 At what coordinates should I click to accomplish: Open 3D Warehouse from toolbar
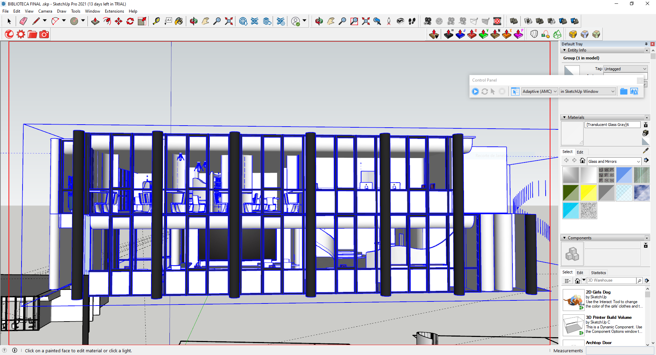pos(243,21)
